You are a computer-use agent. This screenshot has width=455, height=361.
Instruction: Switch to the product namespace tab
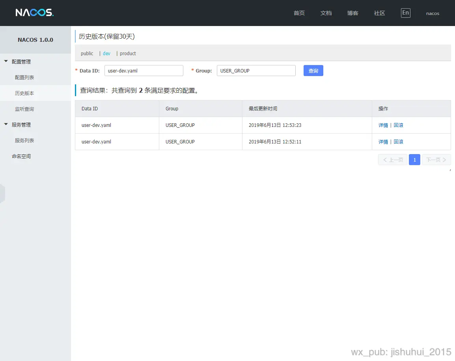pos(128,53)
